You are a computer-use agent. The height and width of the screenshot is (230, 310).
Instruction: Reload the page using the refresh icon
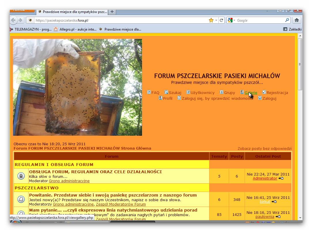coord(222,20)
